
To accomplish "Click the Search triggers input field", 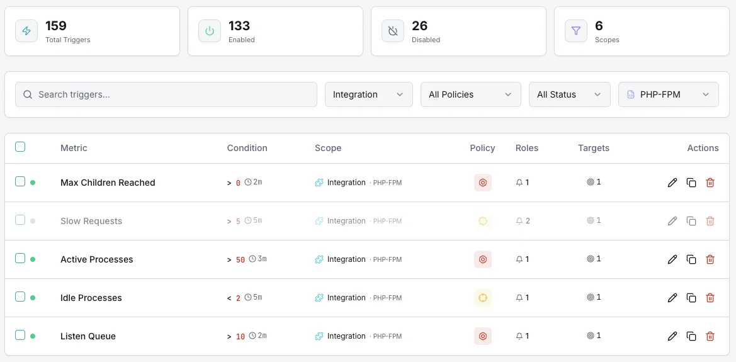I will tap(166, 94).
